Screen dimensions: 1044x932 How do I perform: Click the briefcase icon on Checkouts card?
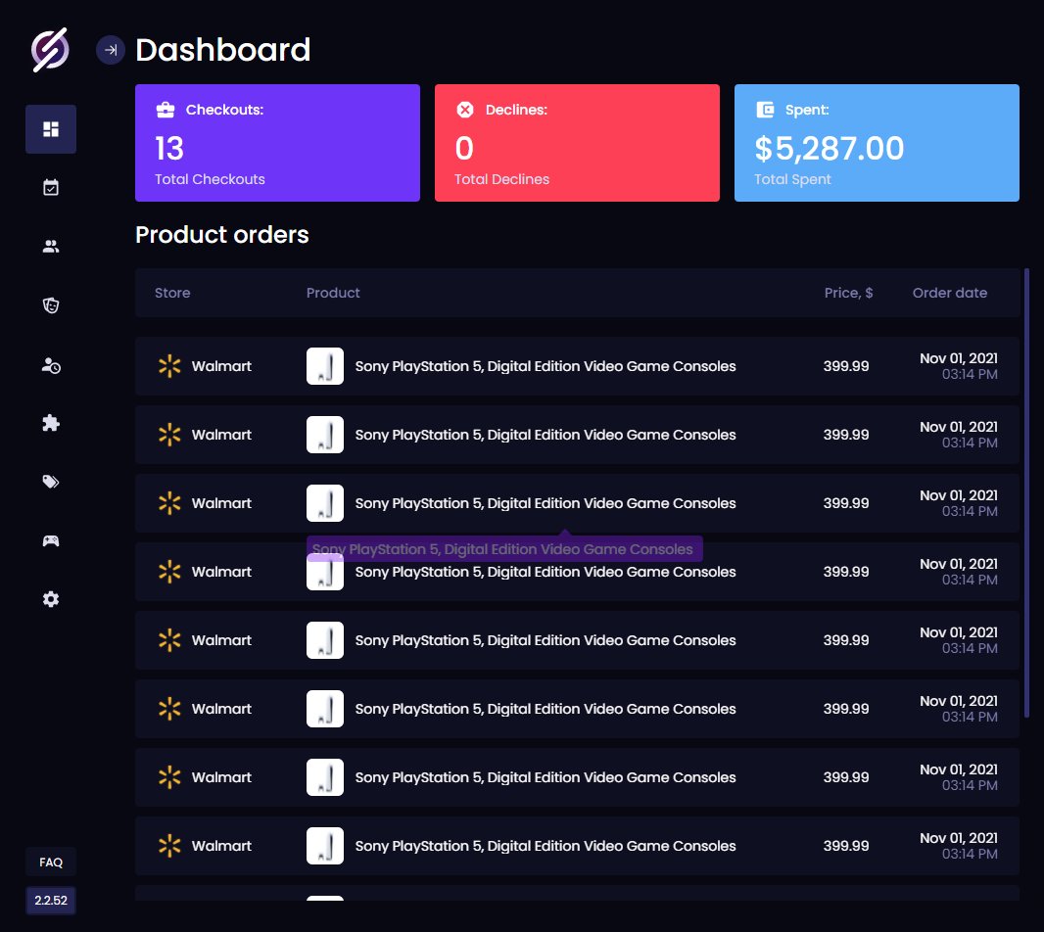166,110
